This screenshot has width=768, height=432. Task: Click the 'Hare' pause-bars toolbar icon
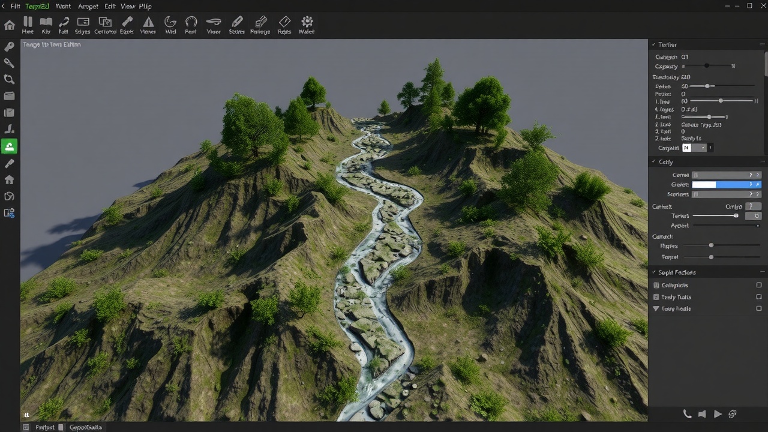tap(28, 25)
